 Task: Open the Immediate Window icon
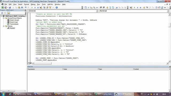159,7
